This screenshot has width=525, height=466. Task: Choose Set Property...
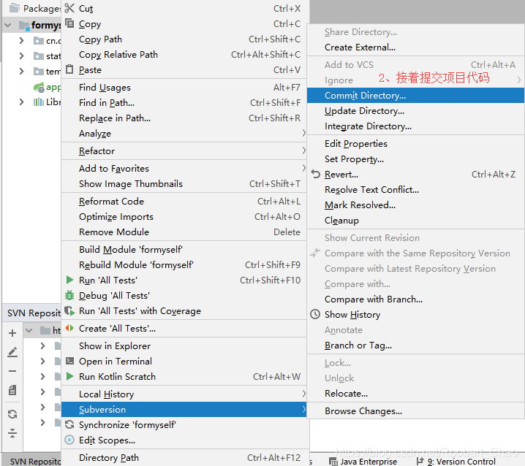coord(415,159)
